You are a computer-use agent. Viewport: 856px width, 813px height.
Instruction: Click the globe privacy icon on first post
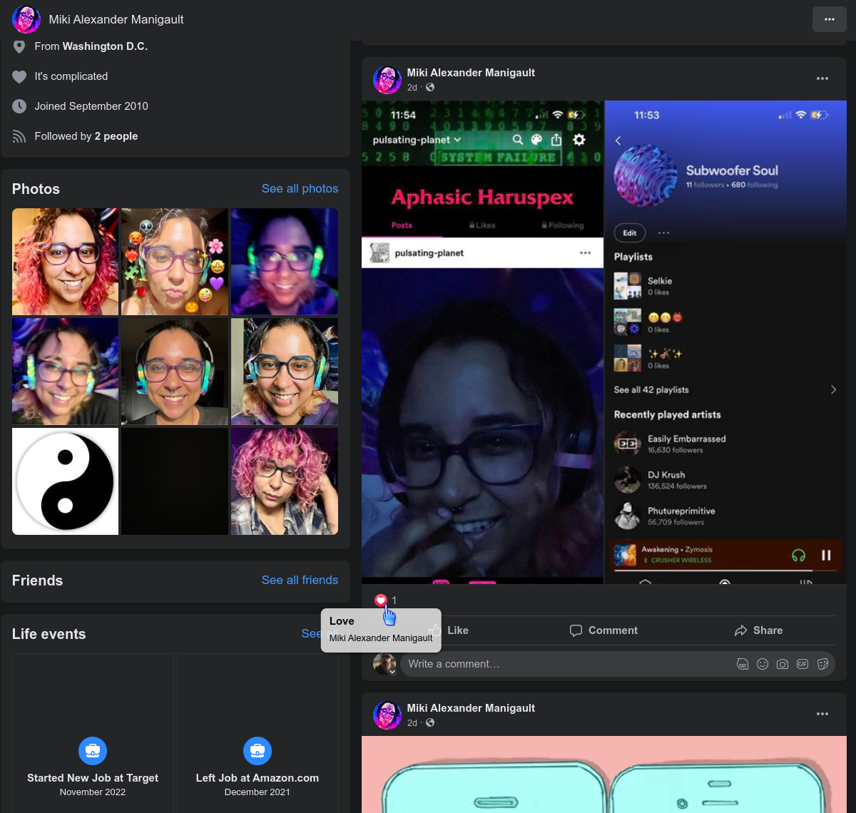(430, 88)
